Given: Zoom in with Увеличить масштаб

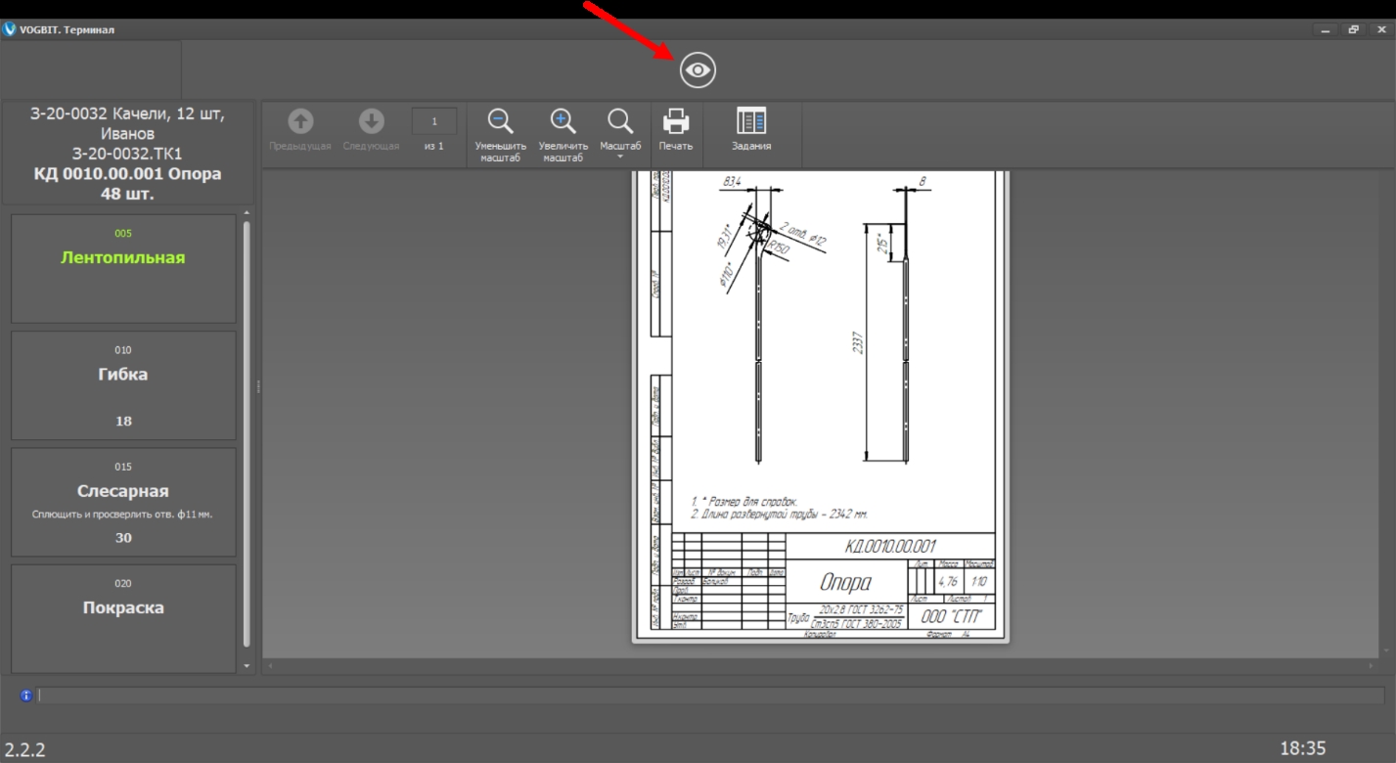Looking at the screenshot, I should (563, 135).
